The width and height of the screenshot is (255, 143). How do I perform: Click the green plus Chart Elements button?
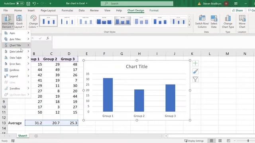[x=195, y=63]
